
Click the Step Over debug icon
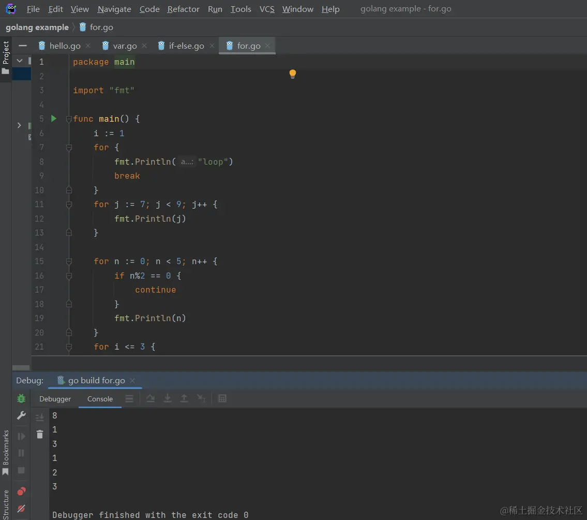pyautogui.click(x=150, y=398)
